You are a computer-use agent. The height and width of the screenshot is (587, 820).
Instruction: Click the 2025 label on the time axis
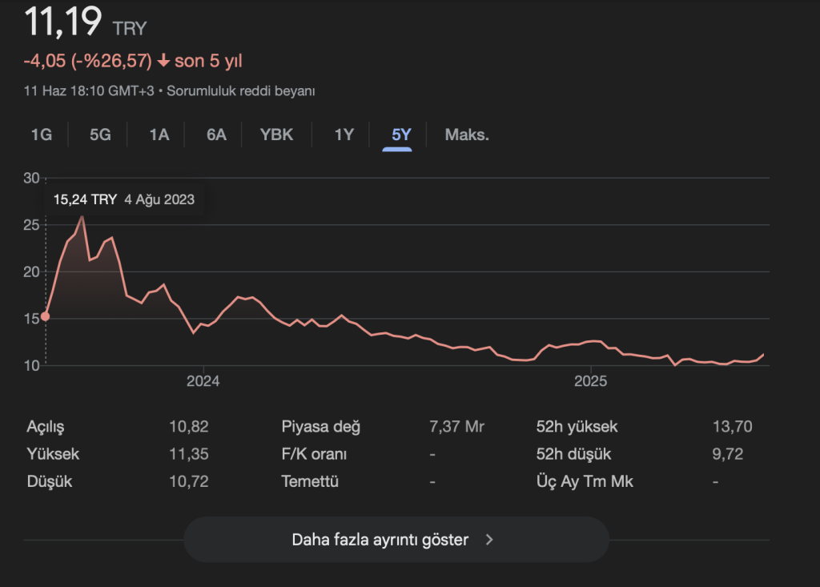point(591,381)
